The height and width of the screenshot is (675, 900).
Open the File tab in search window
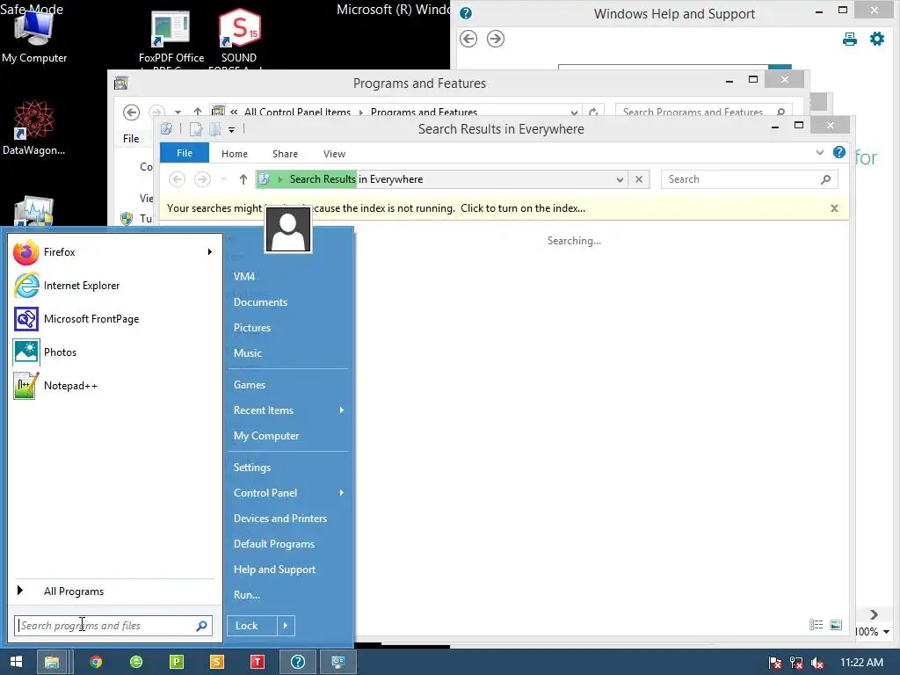click(185, 153)
